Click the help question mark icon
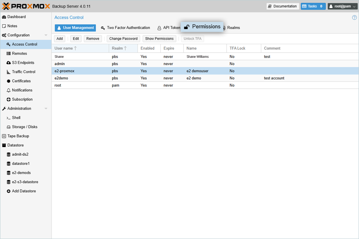 tap(355, 18)
